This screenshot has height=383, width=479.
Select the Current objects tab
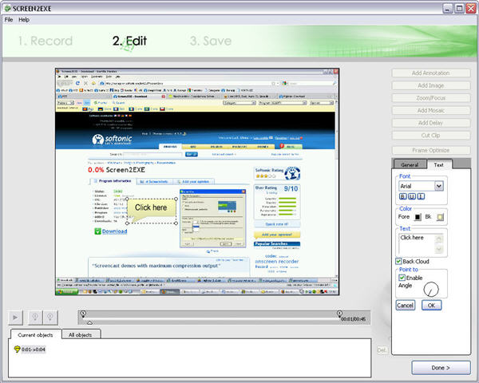click(35, 335)
